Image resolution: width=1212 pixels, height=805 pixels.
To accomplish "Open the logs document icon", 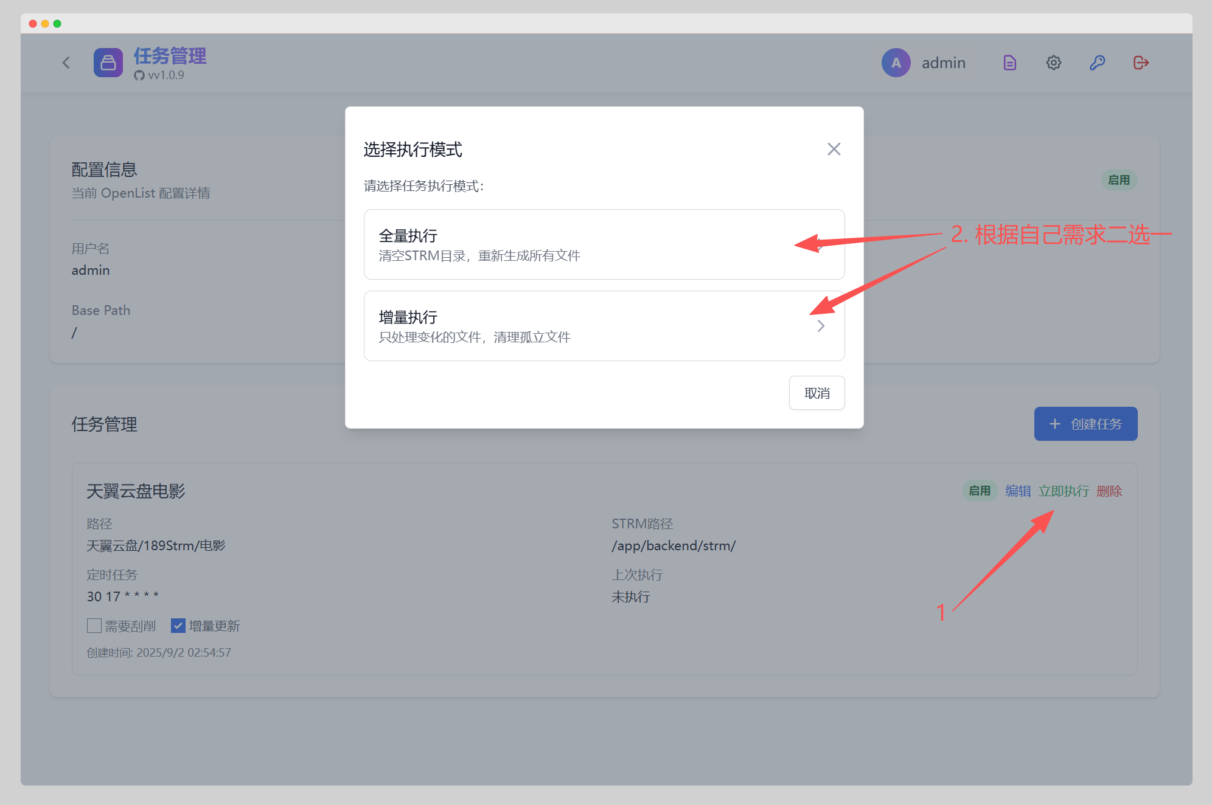I will click(1009, 63).
